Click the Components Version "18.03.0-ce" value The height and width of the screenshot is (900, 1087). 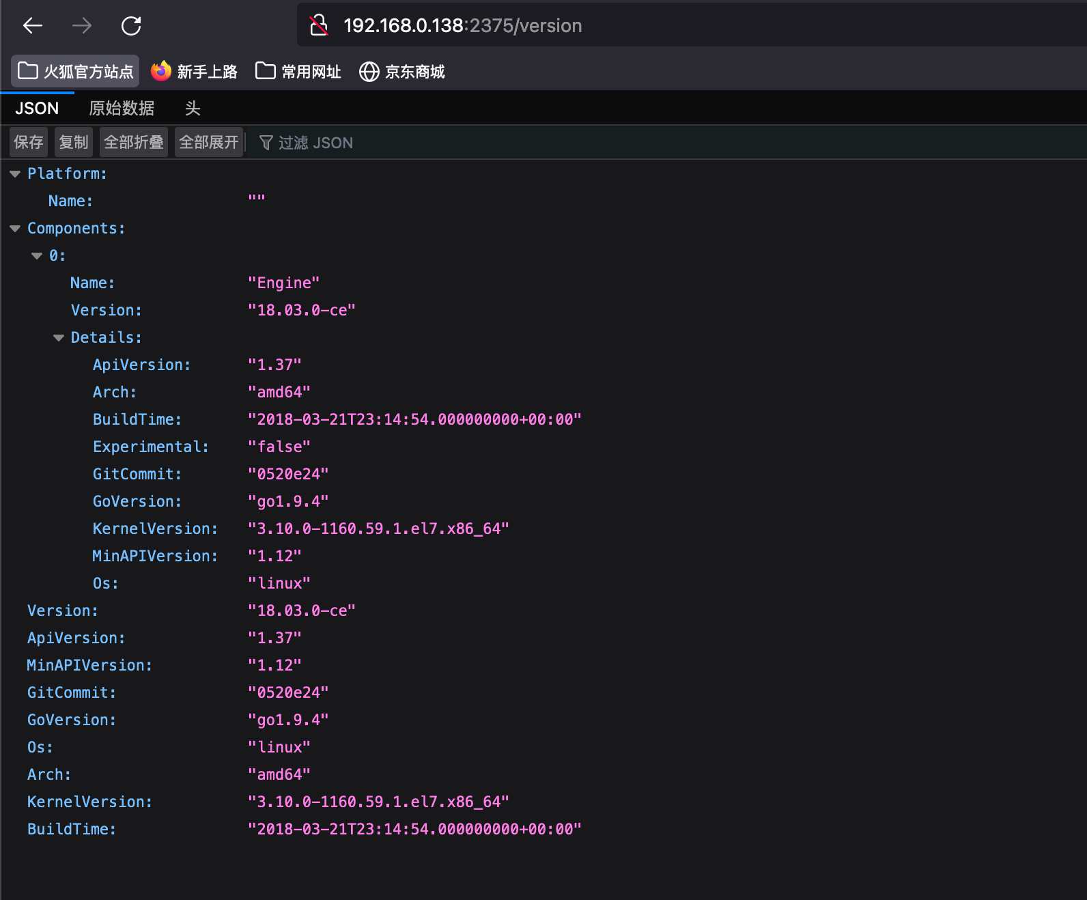click(302, 310)
